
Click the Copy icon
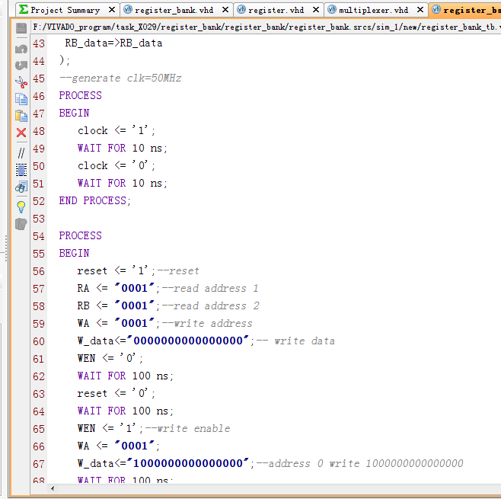(21, 99)
